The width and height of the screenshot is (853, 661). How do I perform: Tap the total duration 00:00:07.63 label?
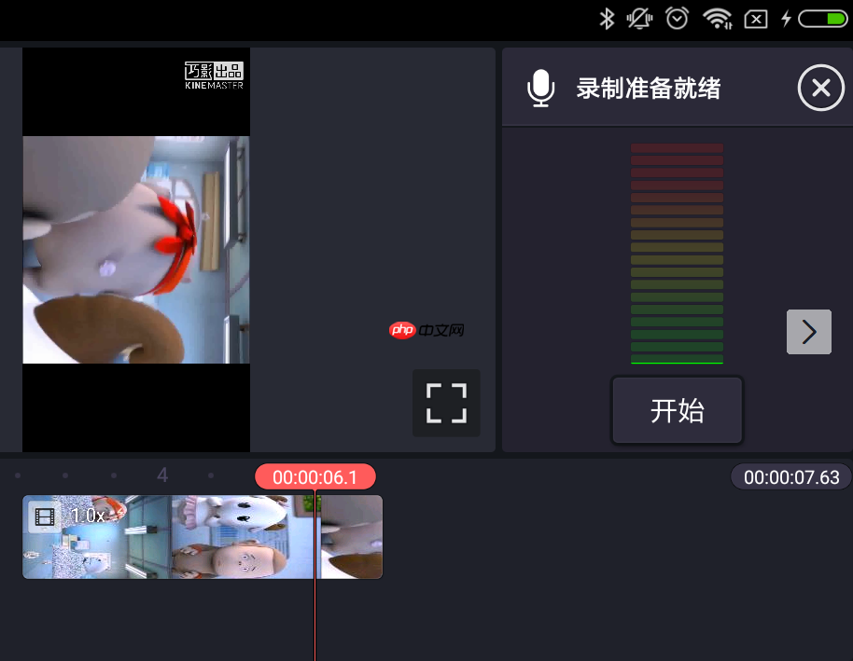pos(791,477)
